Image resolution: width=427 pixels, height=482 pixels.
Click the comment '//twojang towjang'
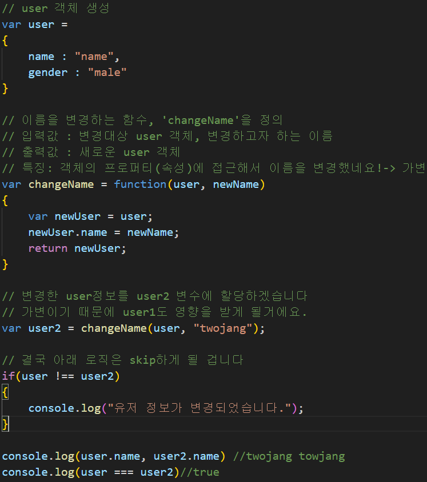pyautogui.click(x=289, y=456)
